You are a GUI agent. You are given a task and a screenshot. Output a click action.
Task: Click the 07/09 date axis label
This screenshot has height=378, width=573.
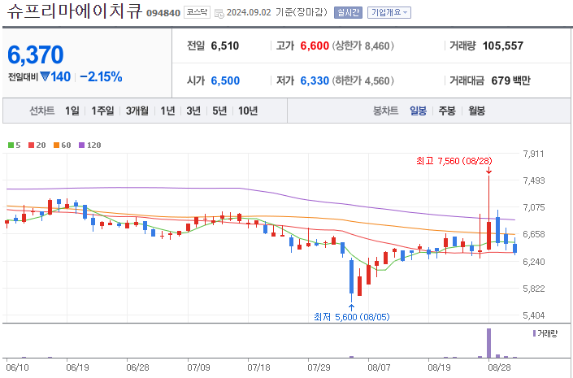click(198, 367)
